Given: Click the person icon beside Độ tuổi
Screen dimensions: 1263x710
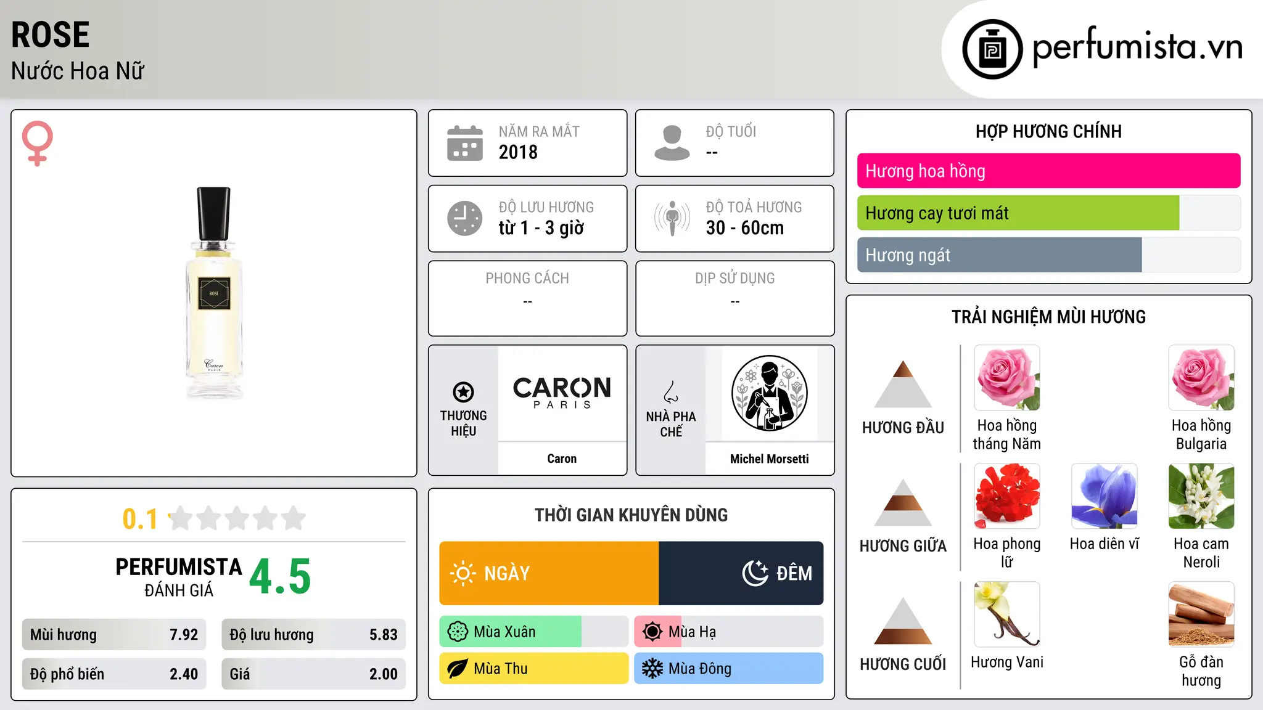Looking at the screenshot, I should 672,143.
